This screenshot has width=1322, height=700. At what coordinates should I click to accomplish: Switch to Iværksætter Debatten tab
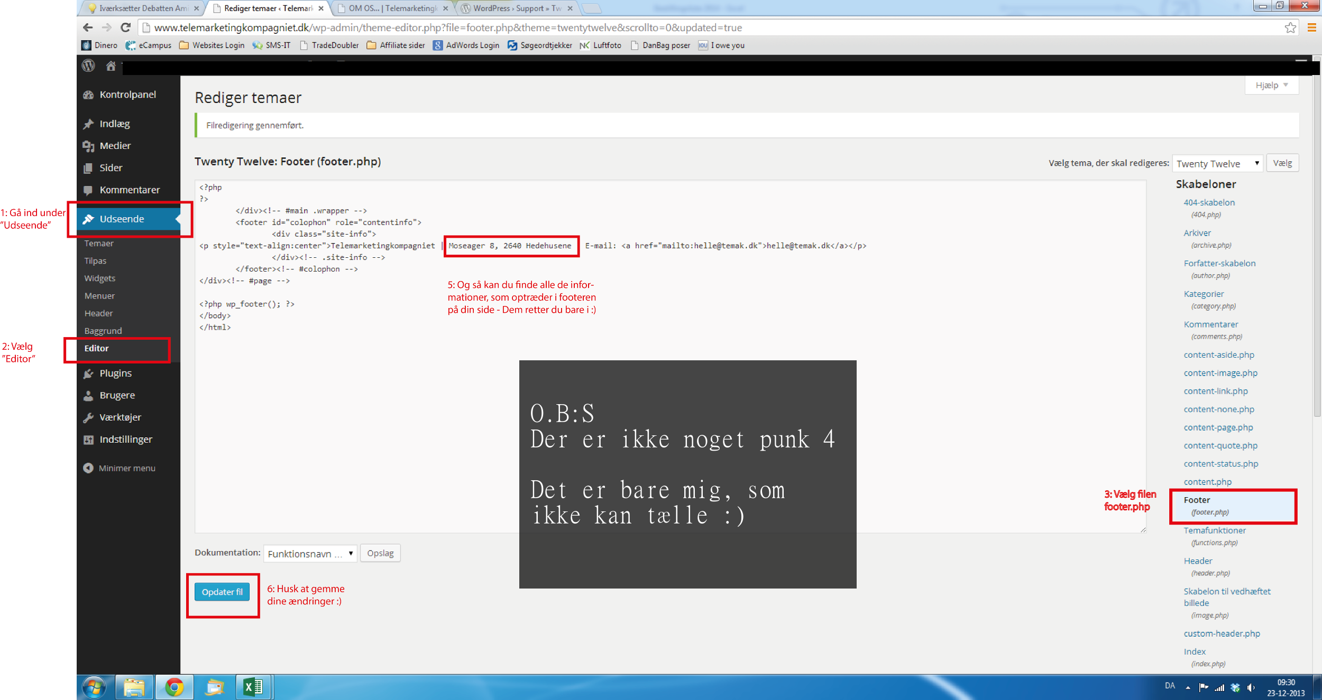pyautogui.click(x=143, y=8)
